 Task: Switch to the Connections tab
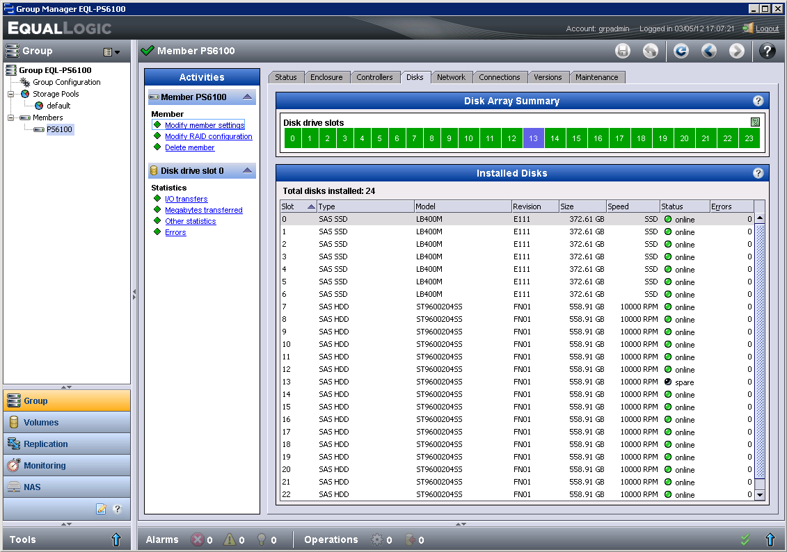pyautogui.click(x=500, y=77)
